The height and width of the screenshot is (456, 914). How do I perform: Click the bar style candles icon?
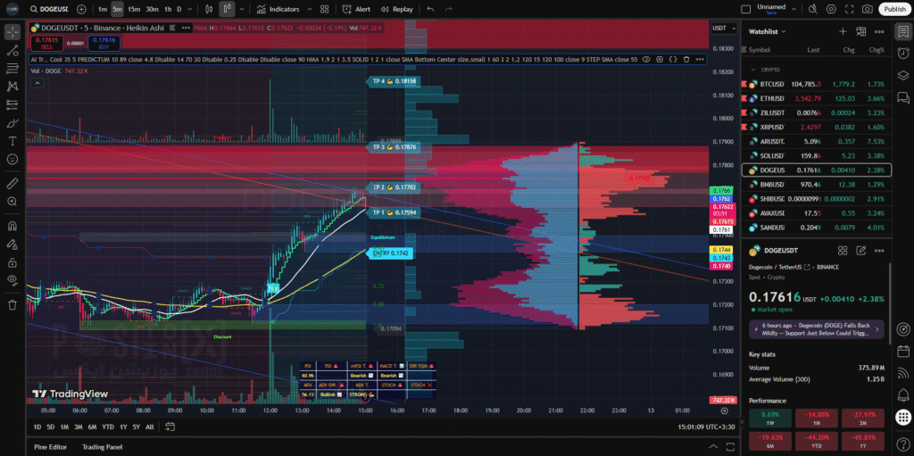pos(209,9)
